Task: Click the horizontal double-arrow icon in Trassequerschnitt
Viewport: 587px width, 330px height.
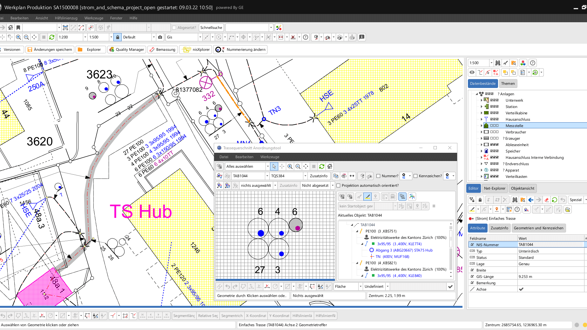Action: 352,176
